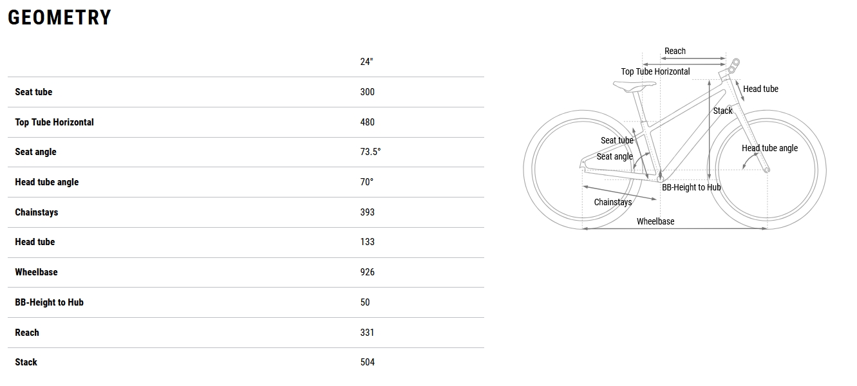Select the Reach table row label
This screenshot has width=857, height=386.
27,333
